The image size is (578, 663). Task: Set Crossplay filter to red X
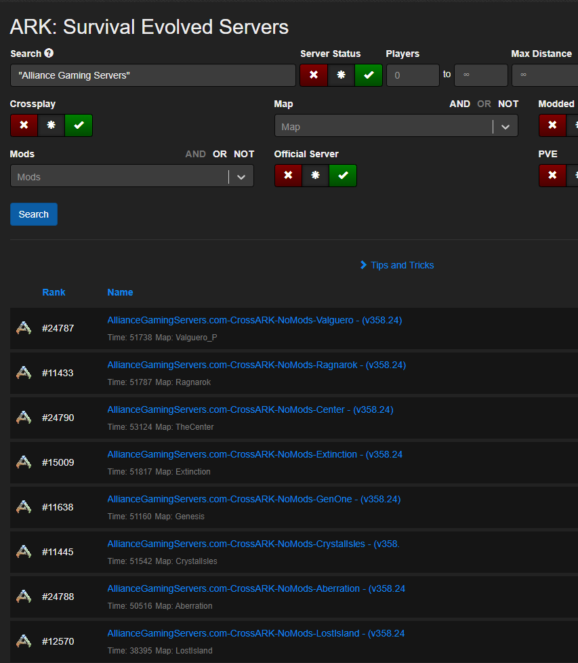(24, 125)
